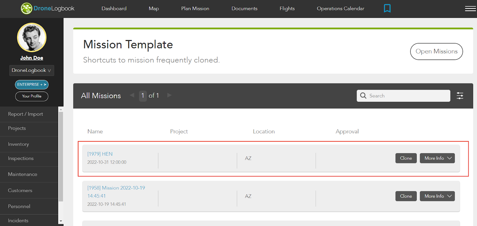477x226 pixels.
Task: Click the 2022-10-19 14:45:41 date text
Action: 107,204
